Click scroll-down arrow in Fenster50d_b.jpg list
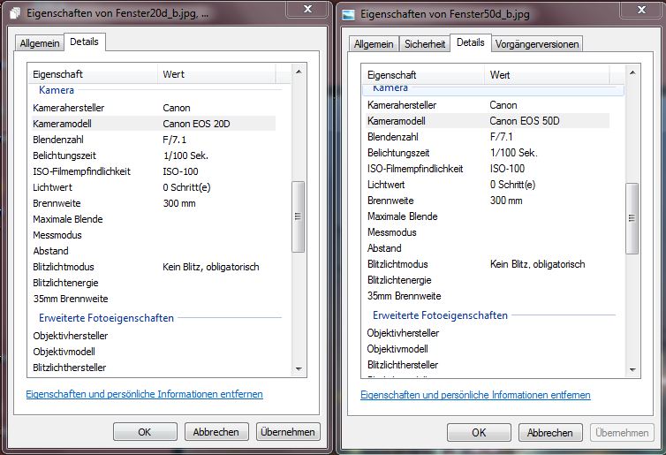The image size is (666, 455). pyautogui.click(x=632, y=369)
